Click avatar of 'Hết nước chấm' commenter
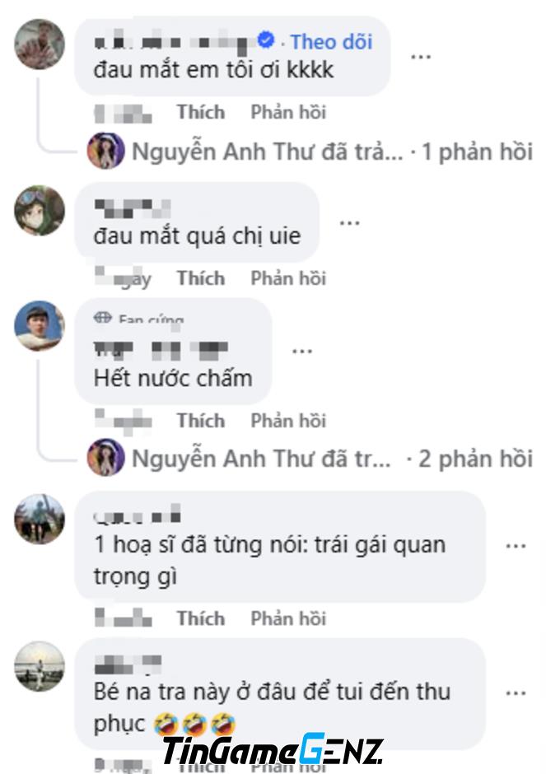546x774 pixels. point(40,326)
